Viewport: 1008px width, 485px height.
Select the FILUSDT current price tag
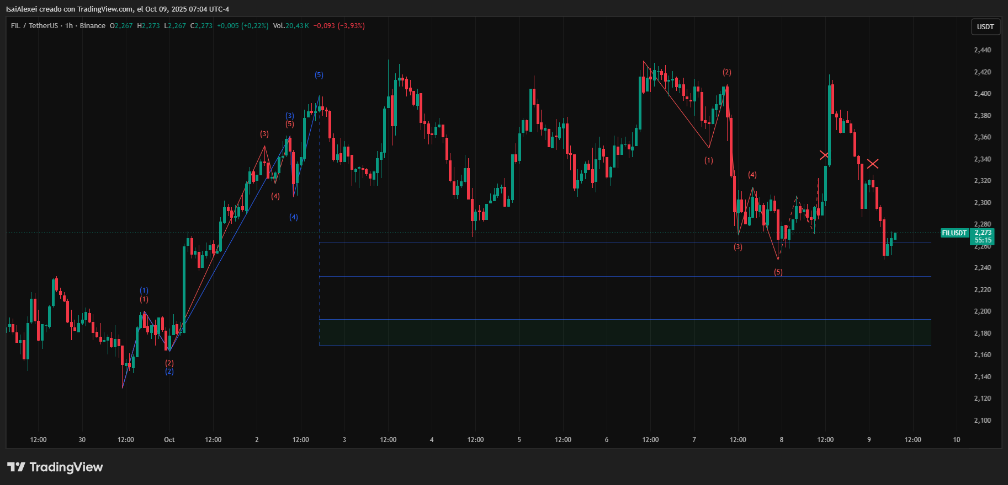(954, 233)
